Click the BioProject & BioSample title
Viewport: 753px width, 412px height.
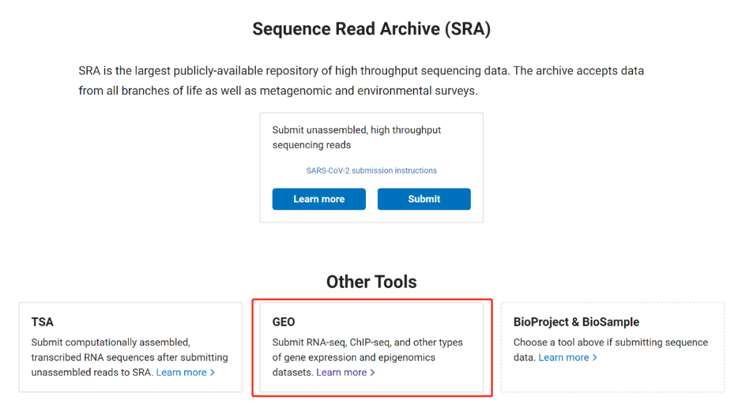(x=576, y=322)
